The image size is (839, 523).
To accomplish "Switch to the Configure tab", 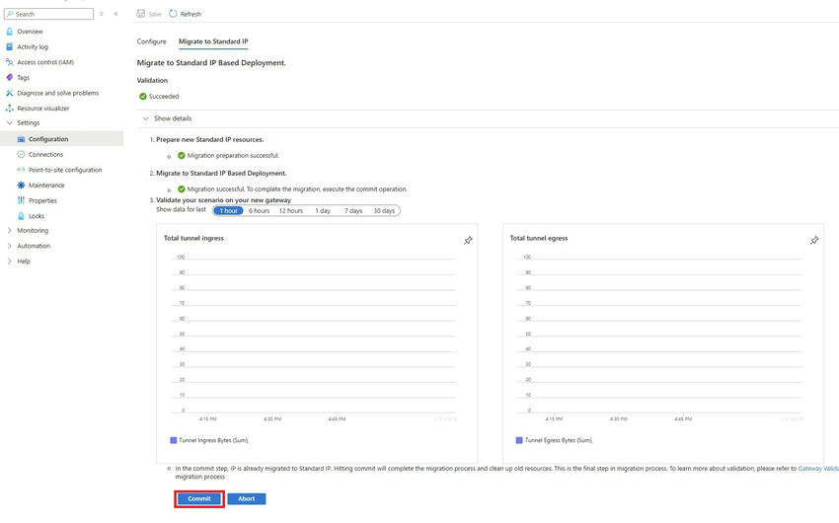I will pyautogui.click(x=151, y=41).
